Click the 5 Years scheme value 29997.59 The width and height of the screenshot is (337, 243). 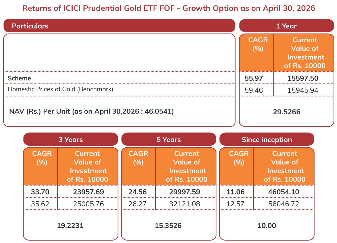click(x=186, y=192)
